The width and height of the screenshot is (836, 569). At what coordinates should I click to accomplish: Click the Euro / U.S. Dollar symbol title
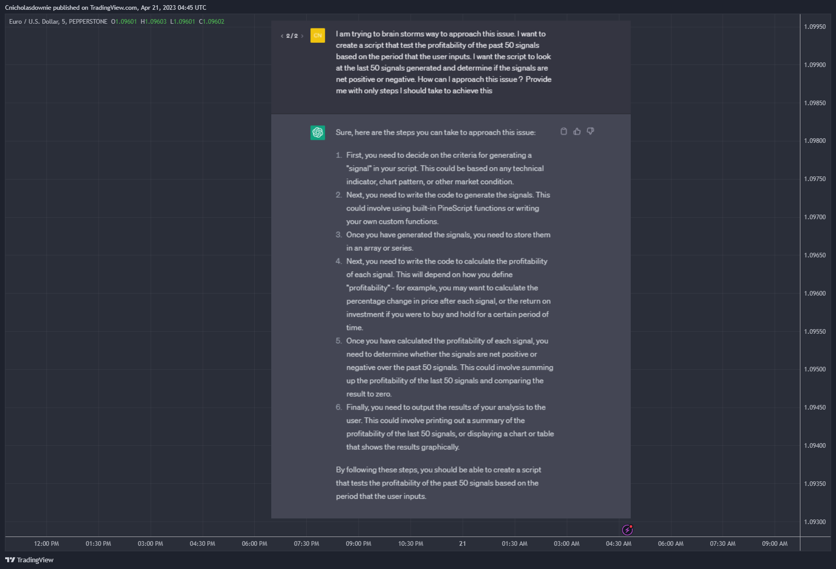(34, 22)
